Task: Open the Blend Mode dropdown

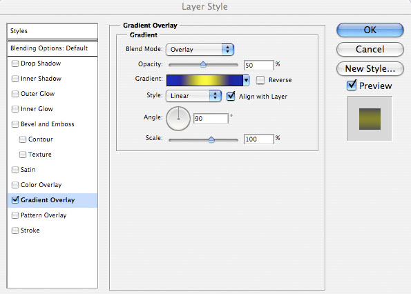Action: pyautogui.click(x=200, y=50)
